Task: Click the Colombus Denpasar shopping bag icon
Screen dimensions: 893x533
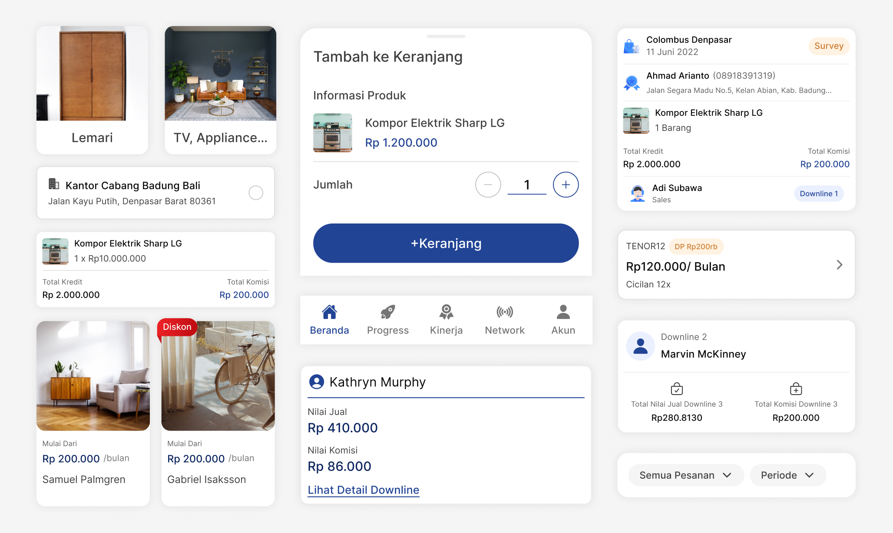Action: coord(632,46)
